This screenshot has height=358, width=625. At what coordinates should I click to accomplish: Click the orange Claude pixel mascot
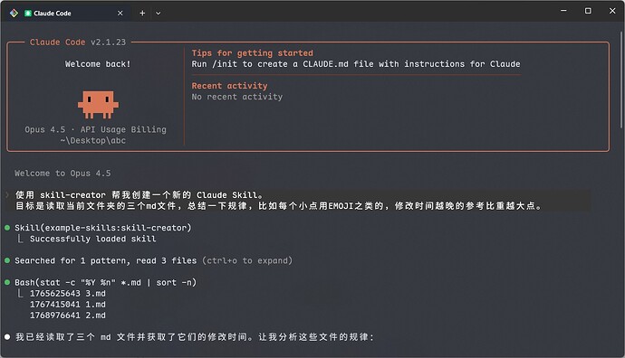tap(98, 105)
